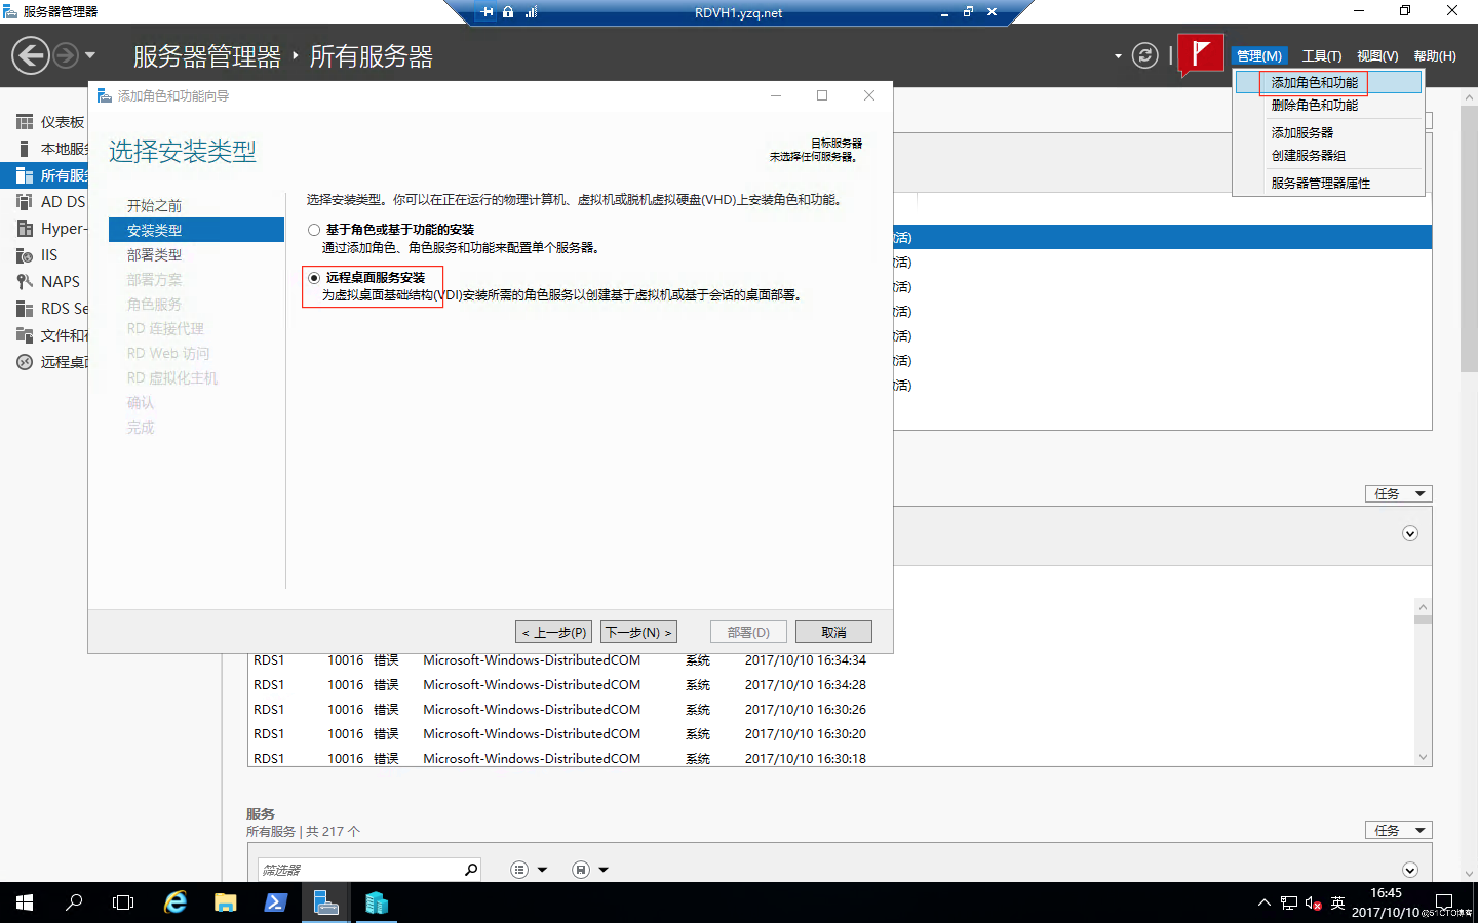1478x923 pixels.
Task: Choose 添加角色和功能 from the menu
Action: tap(1328, 83)
